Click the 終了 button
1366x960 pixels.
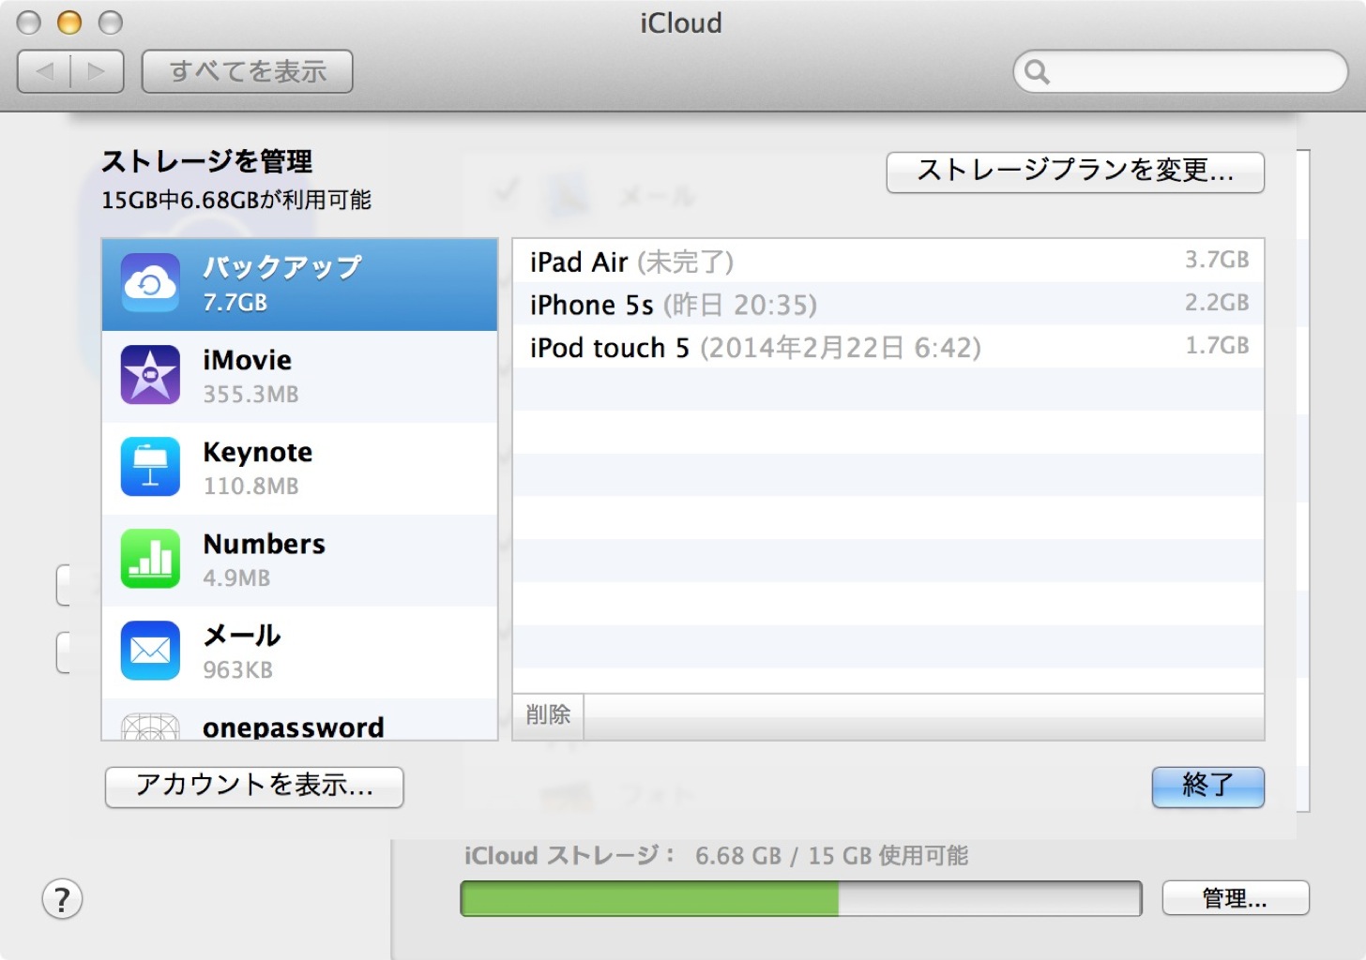(1208, 787)
